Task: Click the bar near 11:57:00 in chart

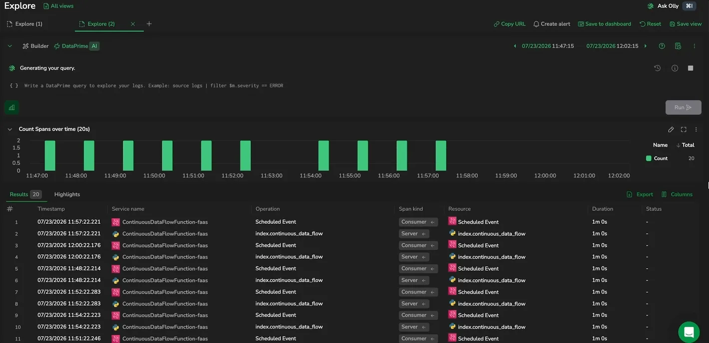Action: (441, 156)
